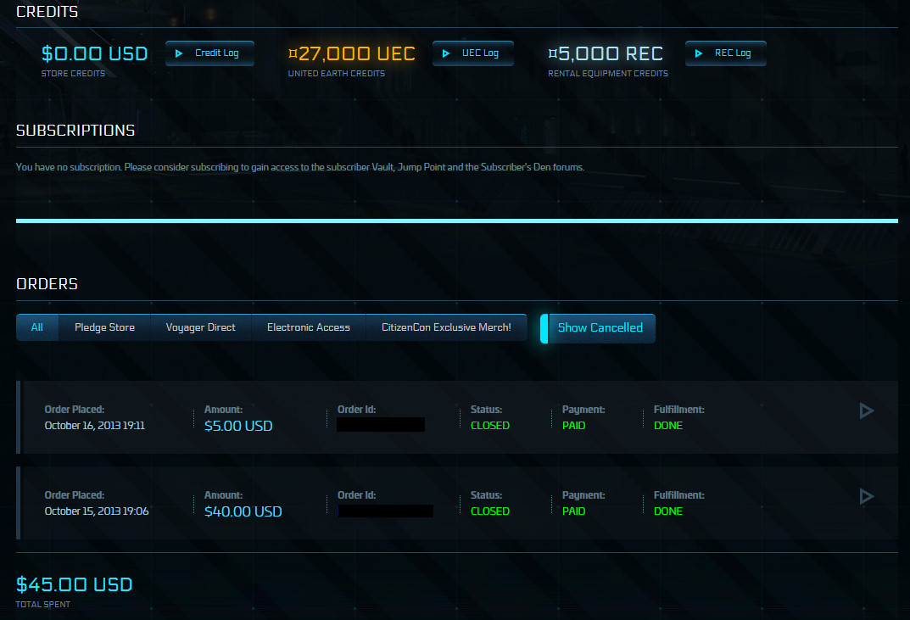This screenshot has height=620, width=910.
Task: Click the 27,000 UEC balance
Action: click(x=352, y=54)
